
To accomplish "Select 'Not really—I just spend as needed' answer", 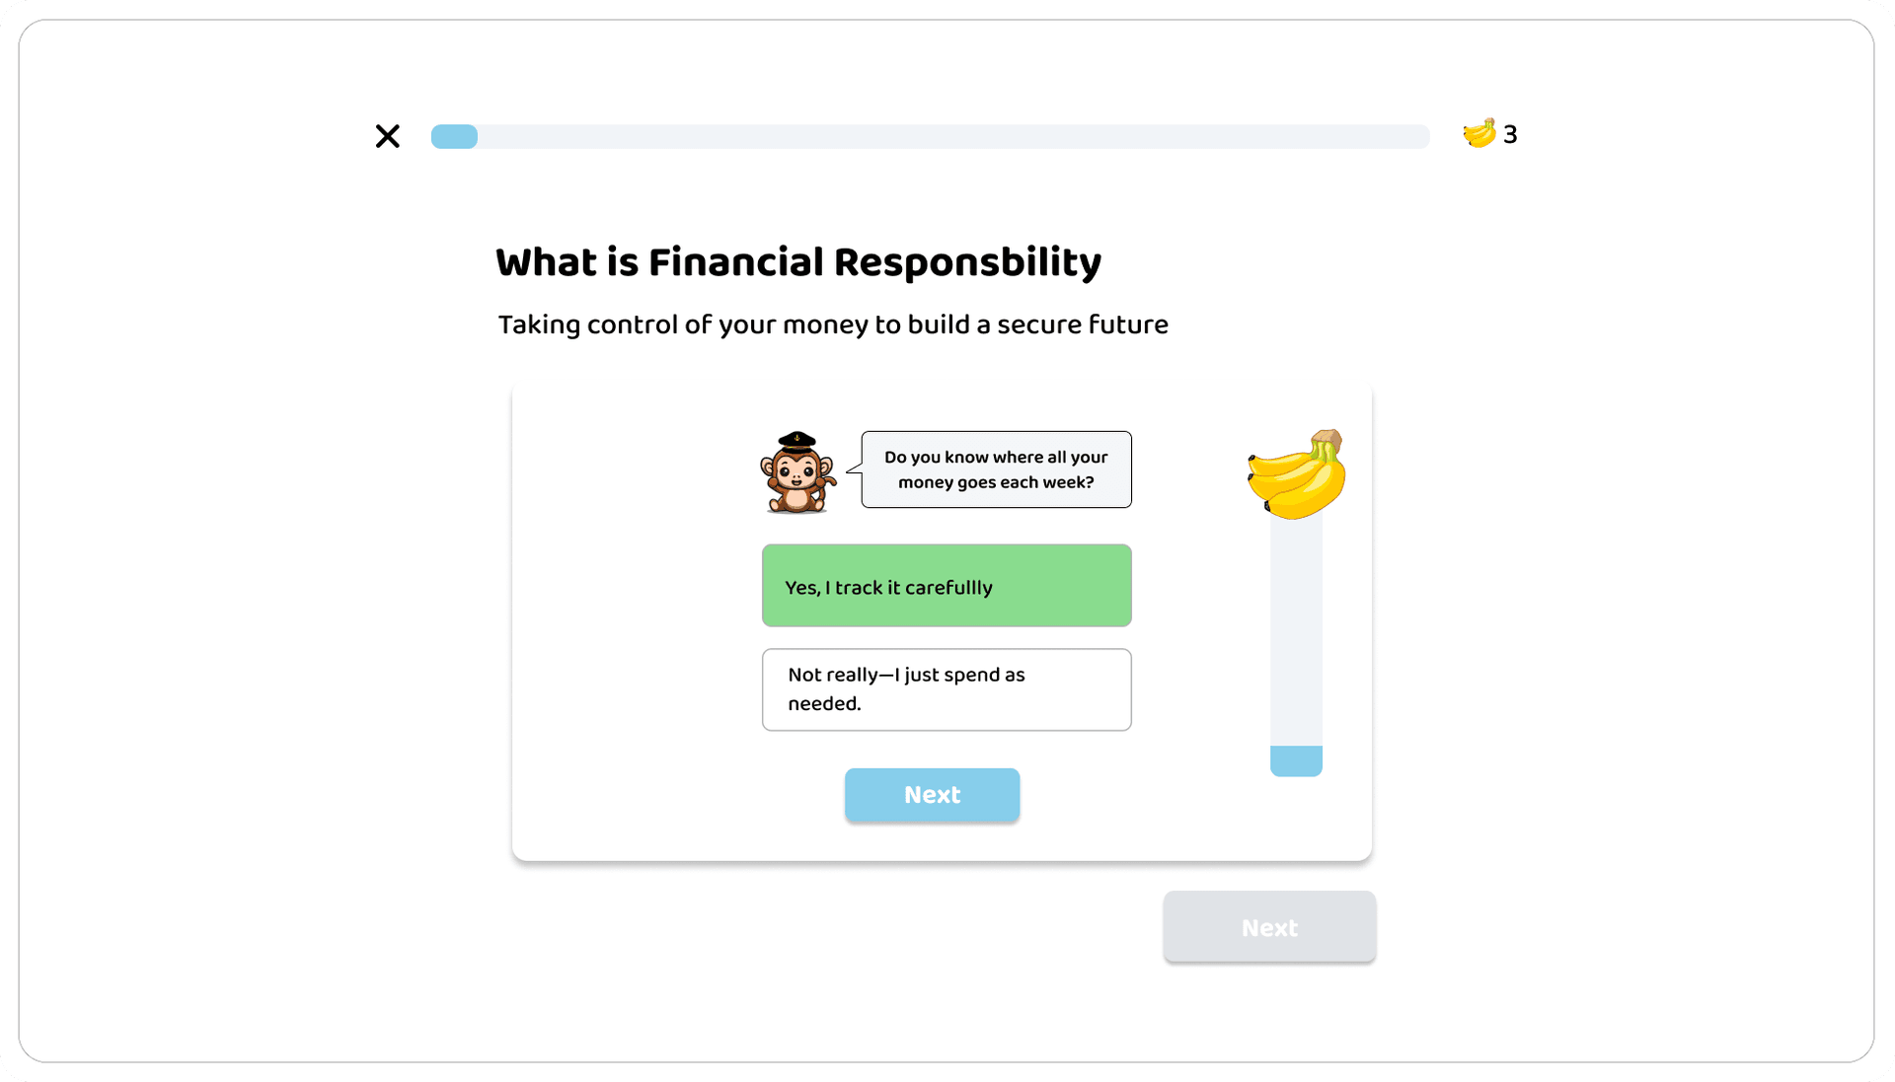I will (x=946, y=689).
